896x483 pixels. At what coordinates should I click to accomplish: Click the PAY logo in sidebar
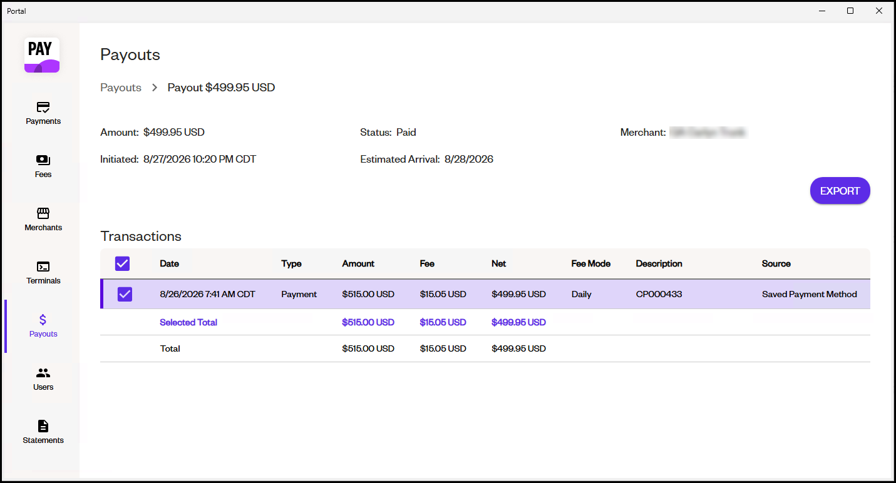pos(42,55)
